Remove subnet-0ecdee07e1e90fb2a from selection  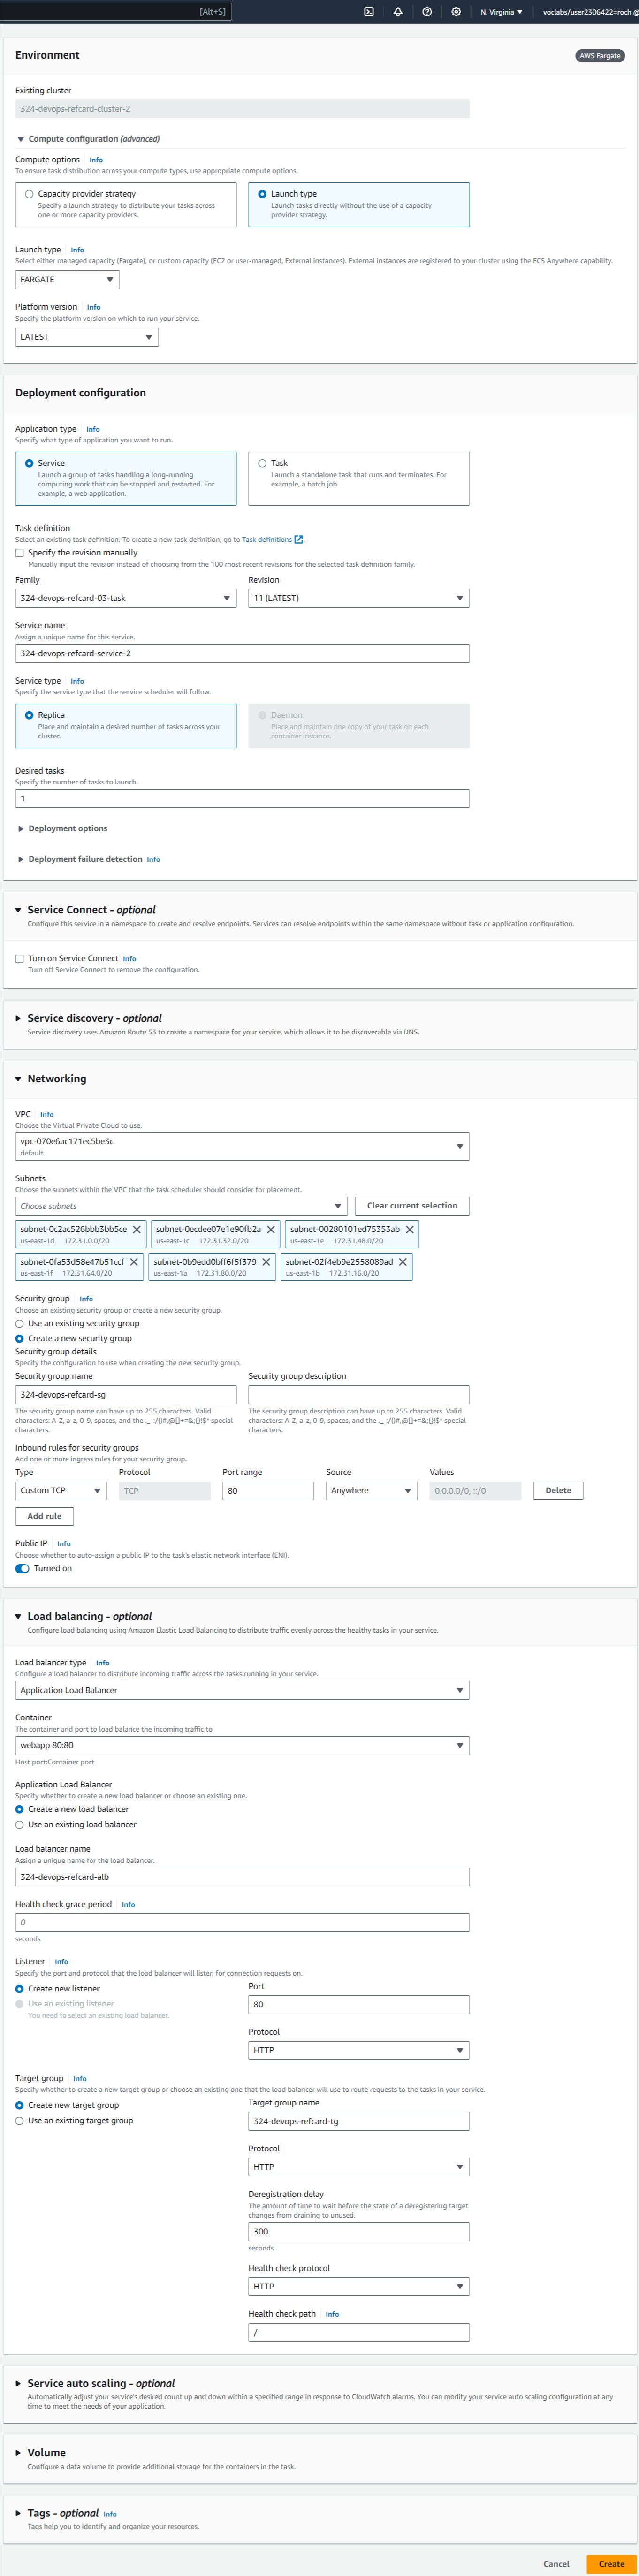271,1229
